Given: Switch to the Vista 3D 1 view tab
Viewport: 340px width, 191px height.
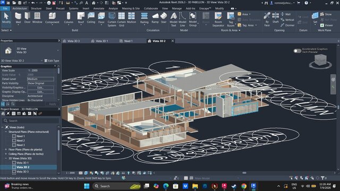Looking at the screenshot, I should tap(101, 41).
